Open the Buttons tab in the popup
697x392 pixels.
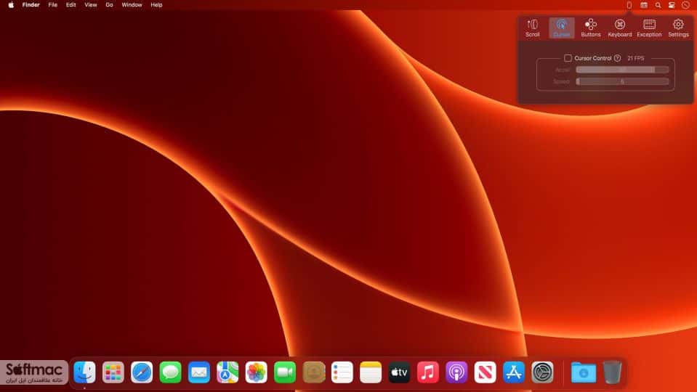point(591,28)
